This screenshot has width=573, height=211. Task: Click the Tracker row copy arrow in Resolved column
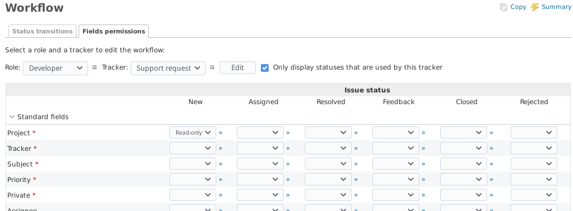tap(356, 149)
